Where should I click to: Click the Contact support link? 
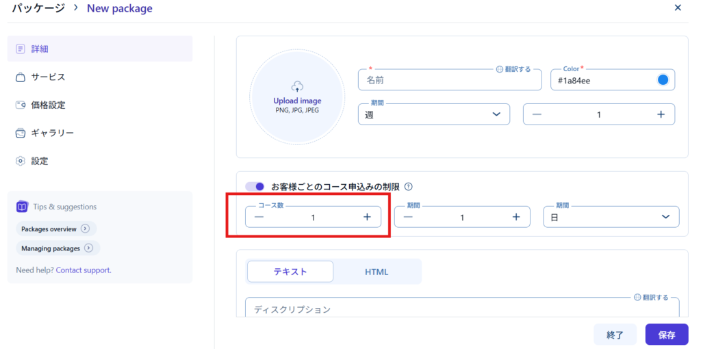(84, 270)
